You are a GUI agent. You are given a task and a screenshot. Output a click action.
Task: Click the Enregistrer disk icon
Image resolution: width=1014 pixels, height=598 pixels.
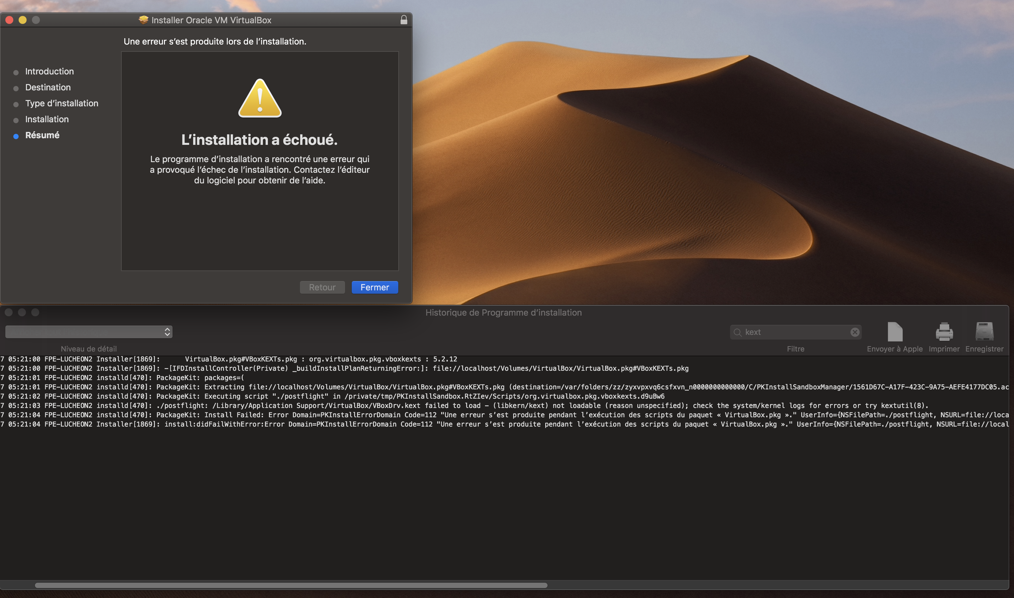pyautogui.click(x=984, y=332)
